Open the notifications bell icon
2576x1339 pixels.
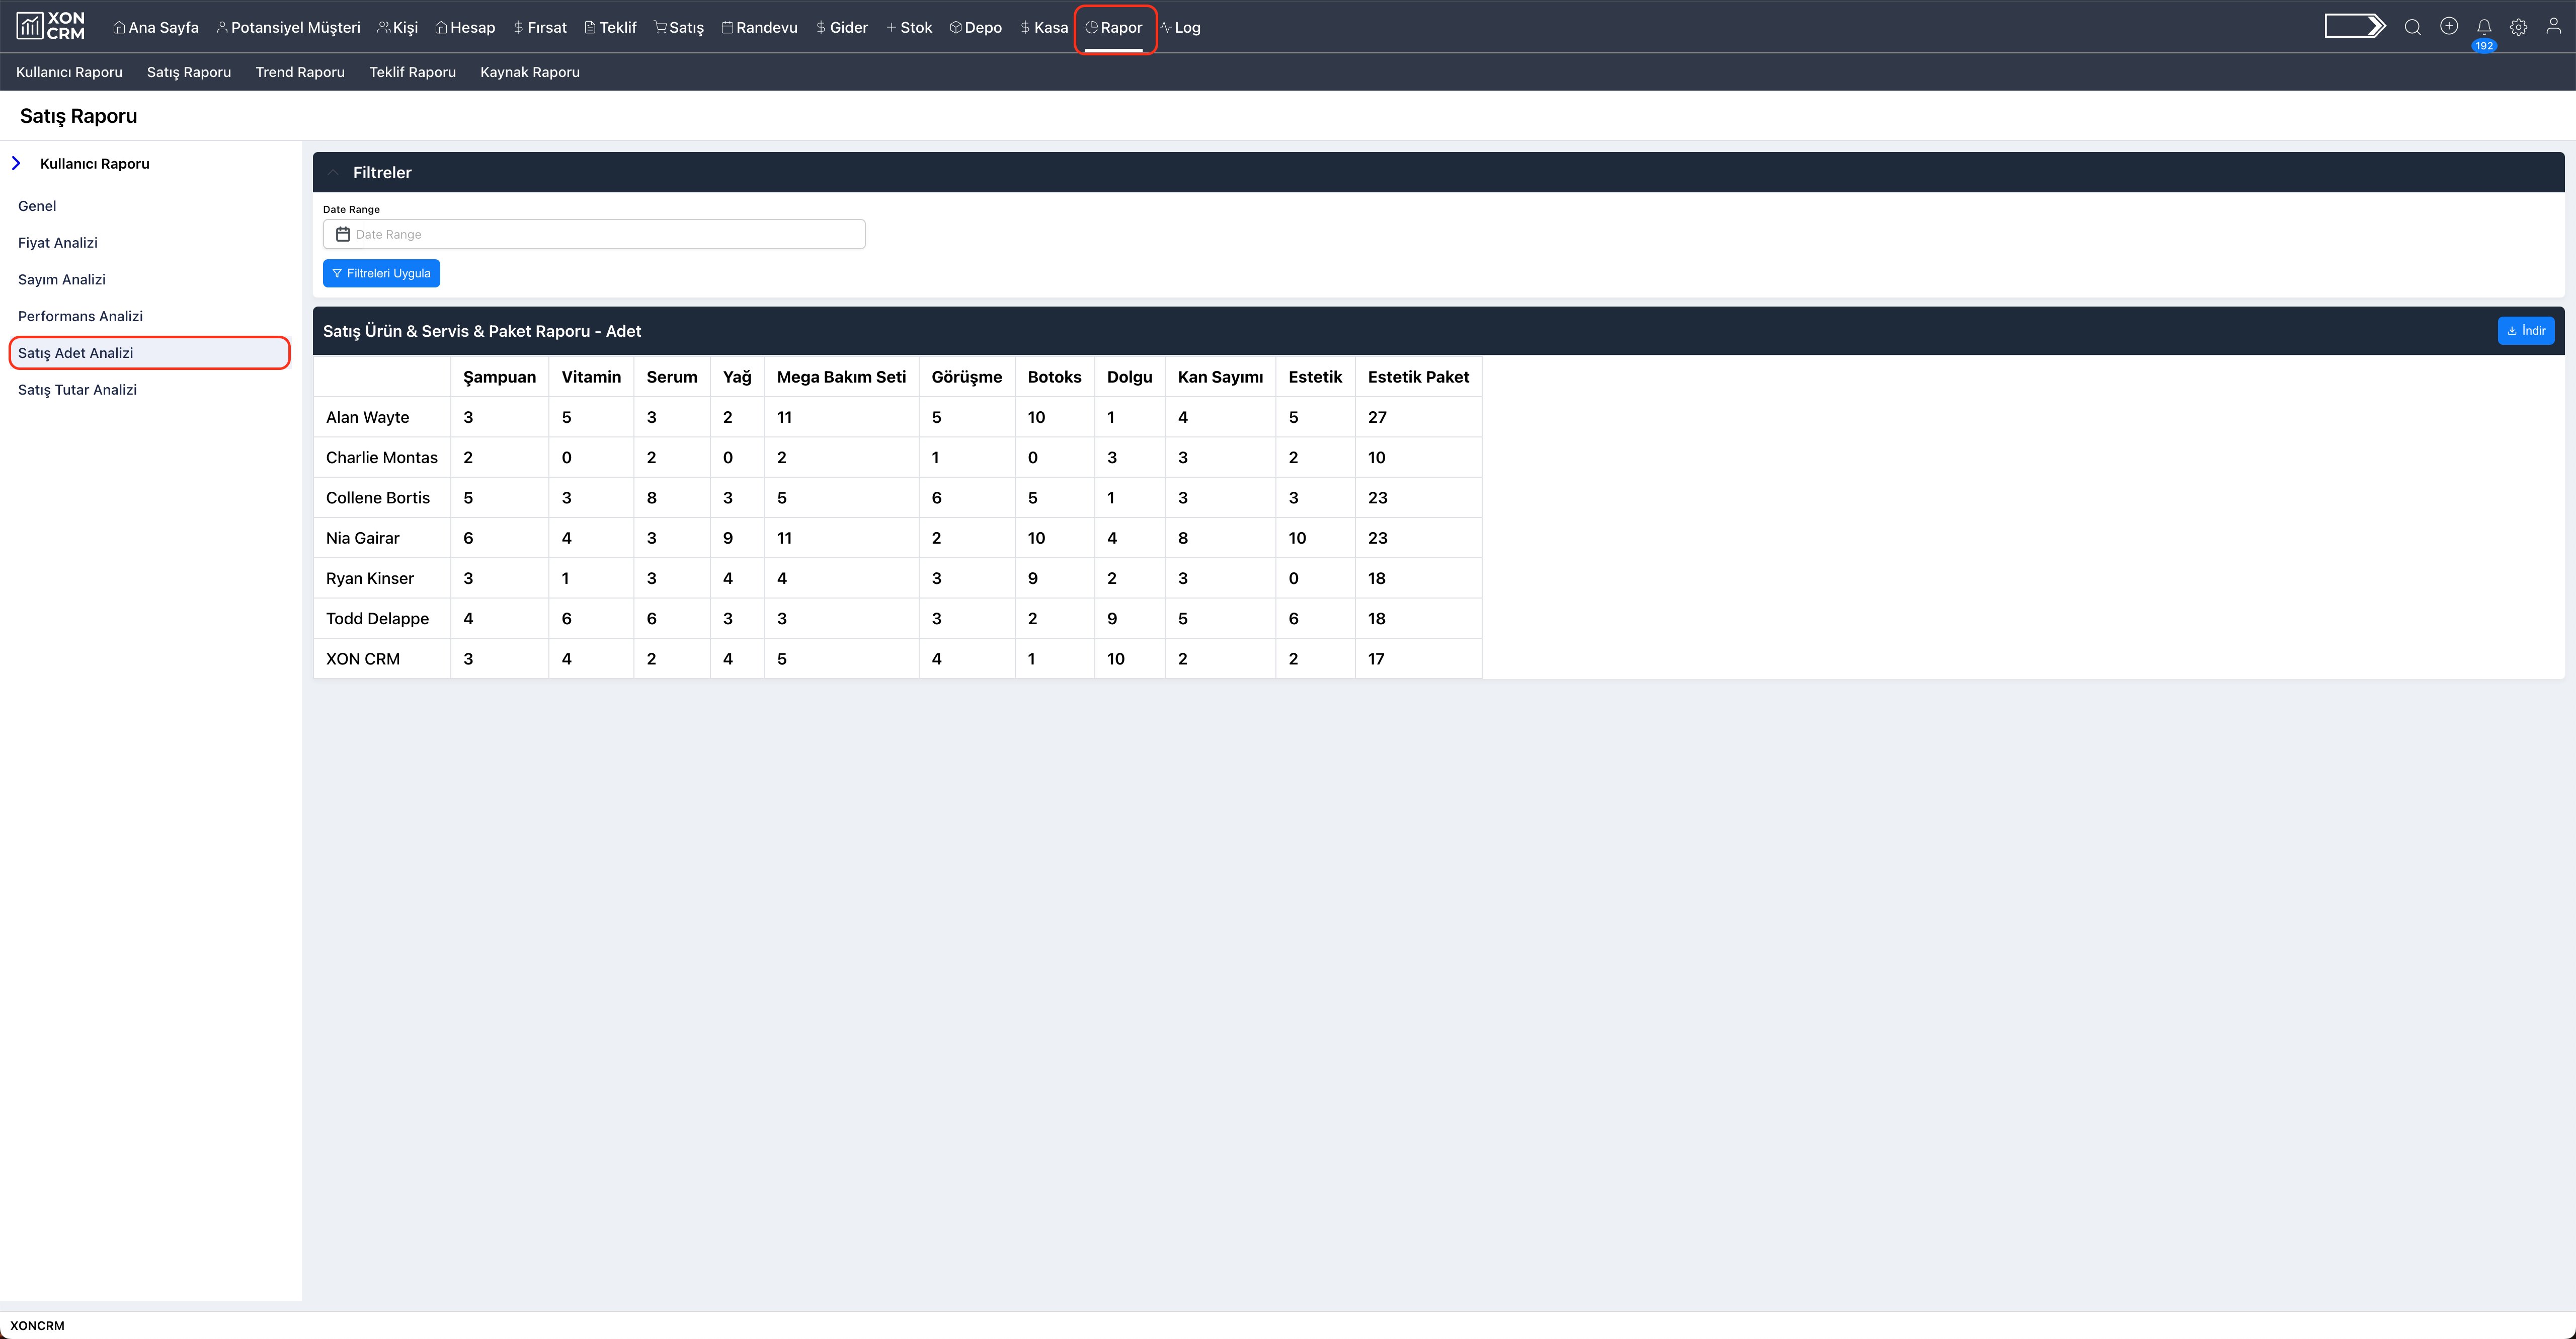click(x=2483, y=27)
